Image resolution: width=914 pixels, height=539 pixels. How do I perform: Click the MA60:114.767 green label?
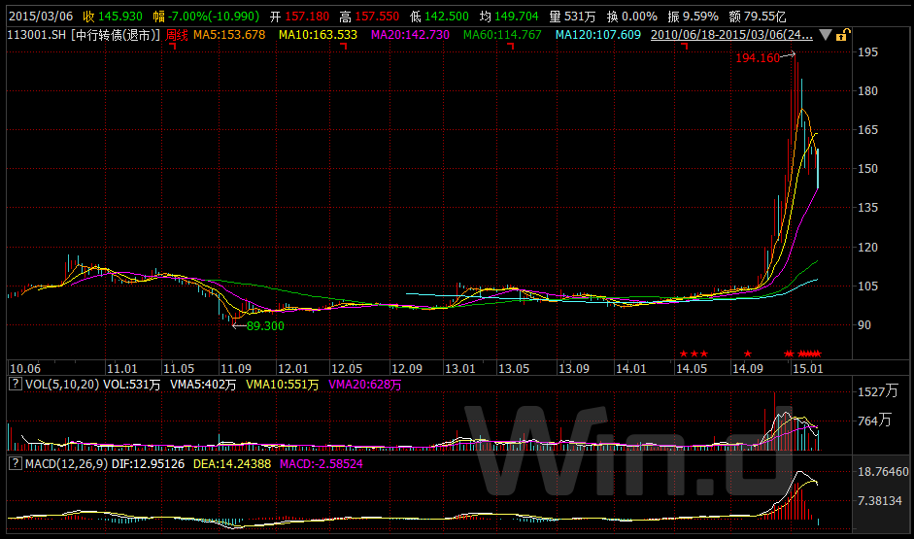[502, 35]
